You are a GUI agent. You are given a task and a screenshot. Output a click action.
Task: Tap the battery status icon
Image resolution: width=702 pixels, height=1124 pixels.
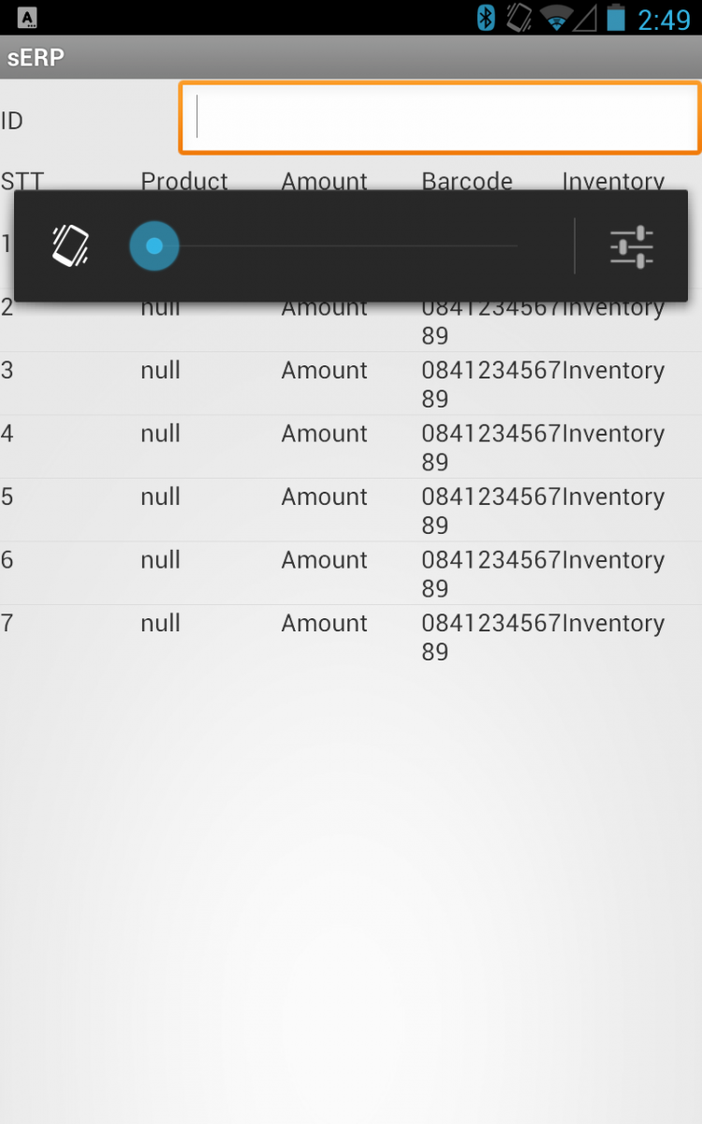615,18
